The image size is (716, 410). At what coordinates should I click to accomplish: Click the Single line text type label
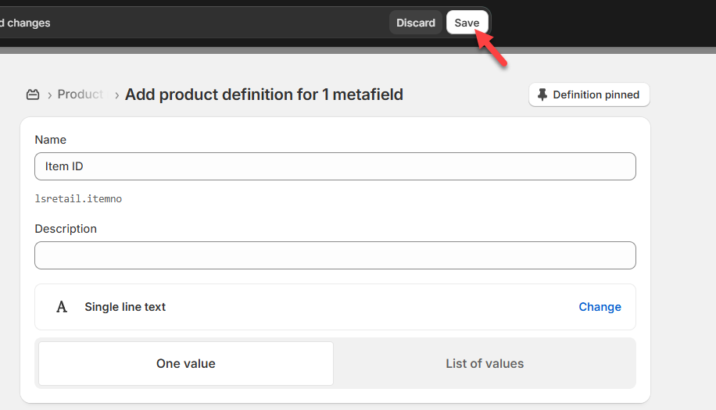coord(125,307)
